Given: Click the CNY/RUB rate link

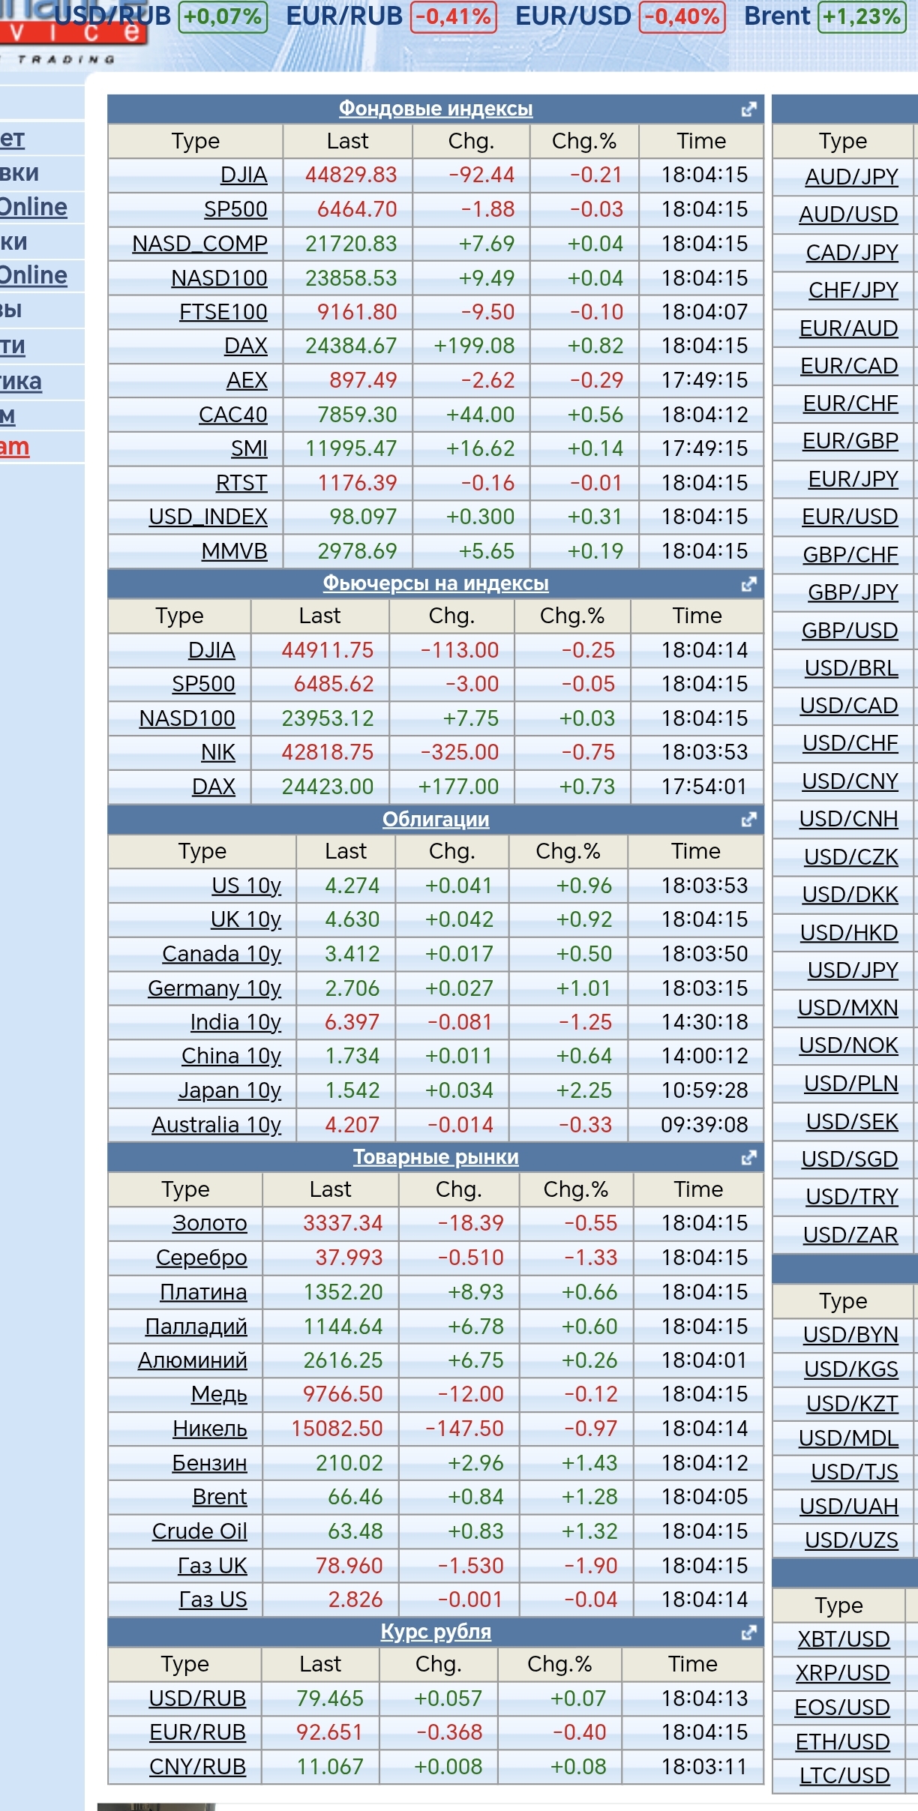Looking at the screenshot, I should 197,1767.
